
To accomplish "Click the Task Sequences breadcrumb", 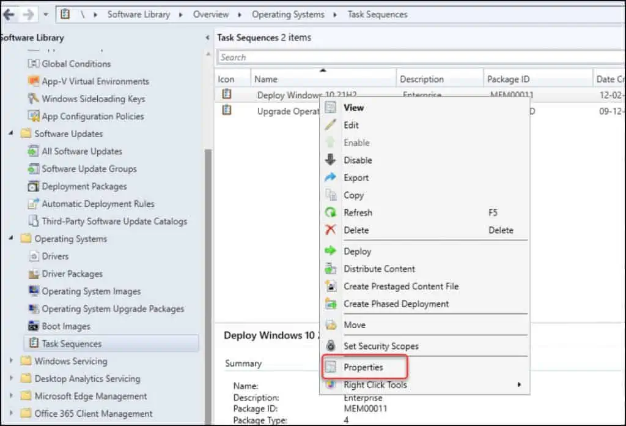I will [377, 15].
